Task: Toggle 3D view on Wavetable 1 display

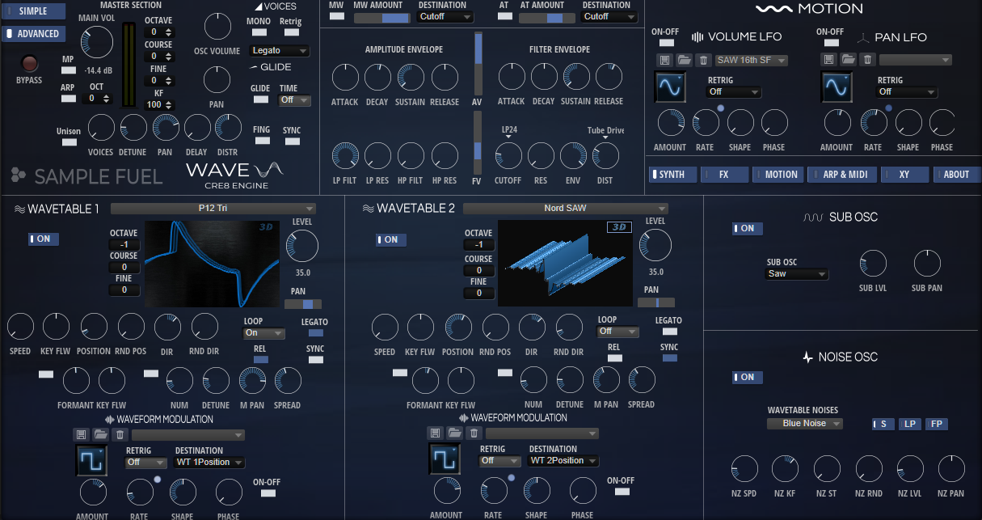Action: point(266,228)
